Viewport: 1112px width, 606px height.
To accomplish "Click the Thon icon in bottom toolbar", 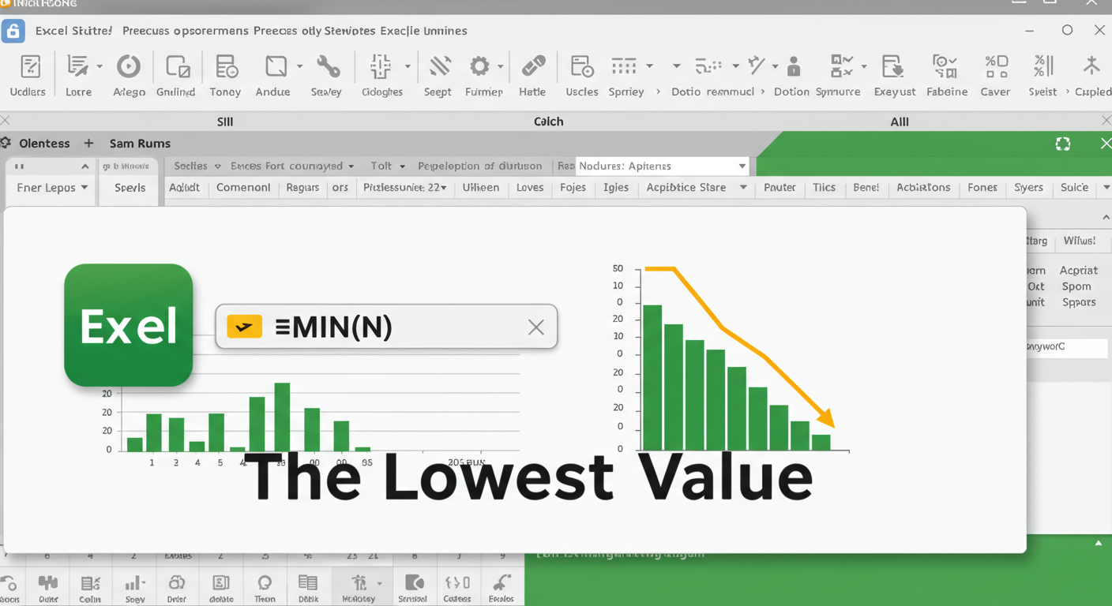I will click(265, 584).
